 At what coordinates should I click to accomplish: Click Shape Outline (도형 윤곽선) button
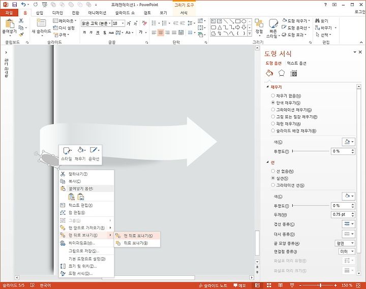pos(296,28)
